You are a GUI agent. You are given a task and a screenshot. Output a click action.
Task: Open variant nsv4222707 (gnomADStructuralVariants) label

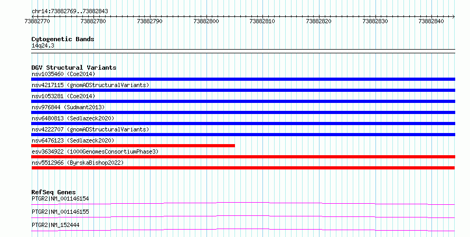pyautogui.click(x=90, y=129)
